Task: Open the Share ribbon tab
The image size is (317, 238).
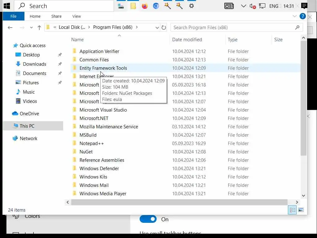Action: [56, 16]
